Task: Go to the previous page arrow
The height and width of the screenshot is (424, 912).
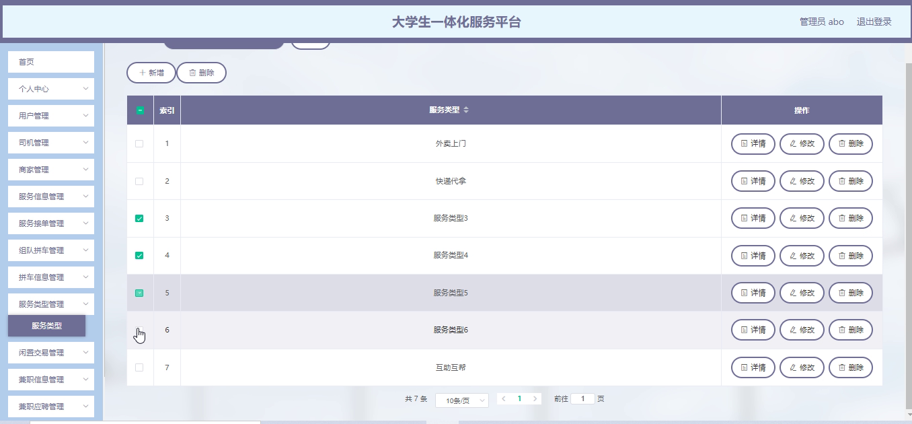Action: (504, 398)
